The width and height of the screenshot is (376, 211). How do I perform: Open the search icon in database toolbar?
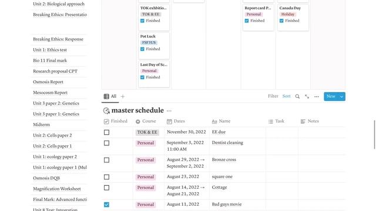297,96
